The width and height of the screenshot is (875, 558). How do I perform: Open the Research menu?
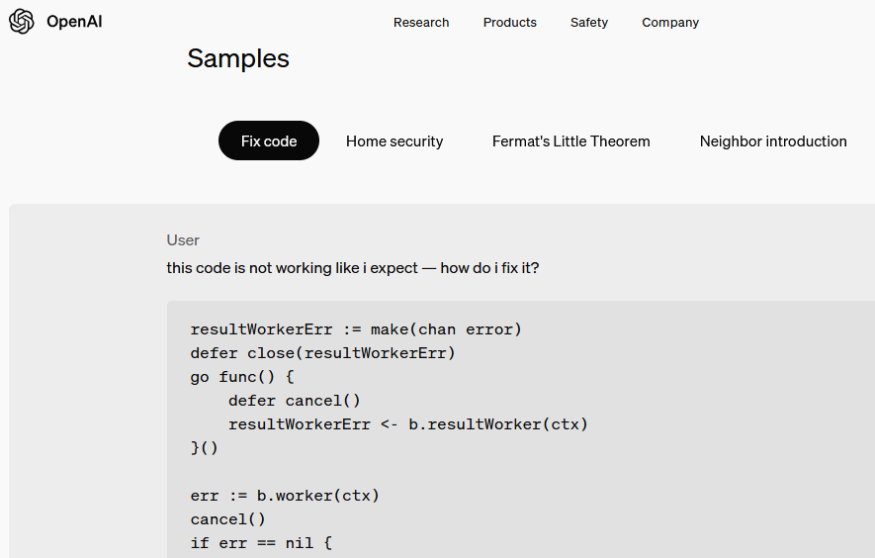tap(421, 23)
